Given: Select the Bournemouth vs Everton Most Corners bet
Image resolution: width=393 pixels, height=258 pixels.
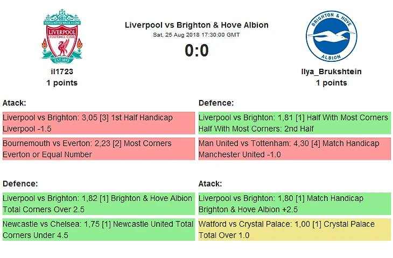Looking at the screenshot, I should [99, 149].
